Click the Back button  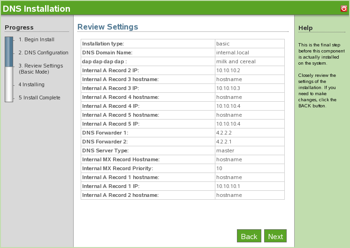[x=249, y=236]
